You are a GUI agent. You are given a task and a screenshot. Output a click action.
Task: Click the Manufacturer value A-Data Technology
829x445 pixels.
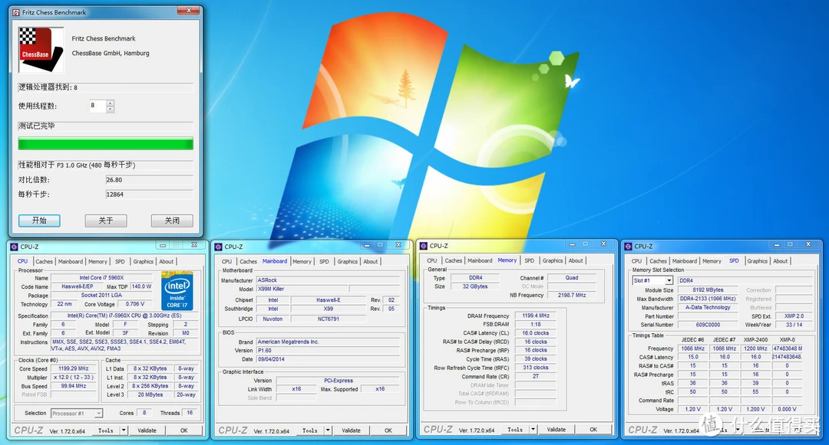tap(708, 307)
